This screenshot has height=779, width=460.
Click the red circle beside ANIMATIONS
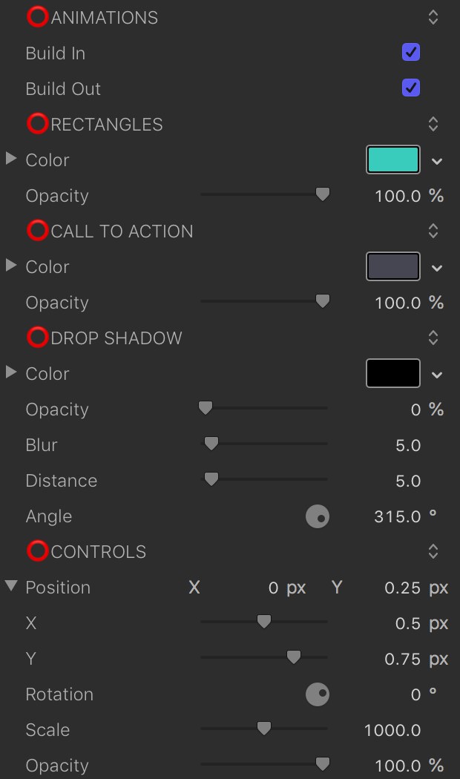[38, 17]
